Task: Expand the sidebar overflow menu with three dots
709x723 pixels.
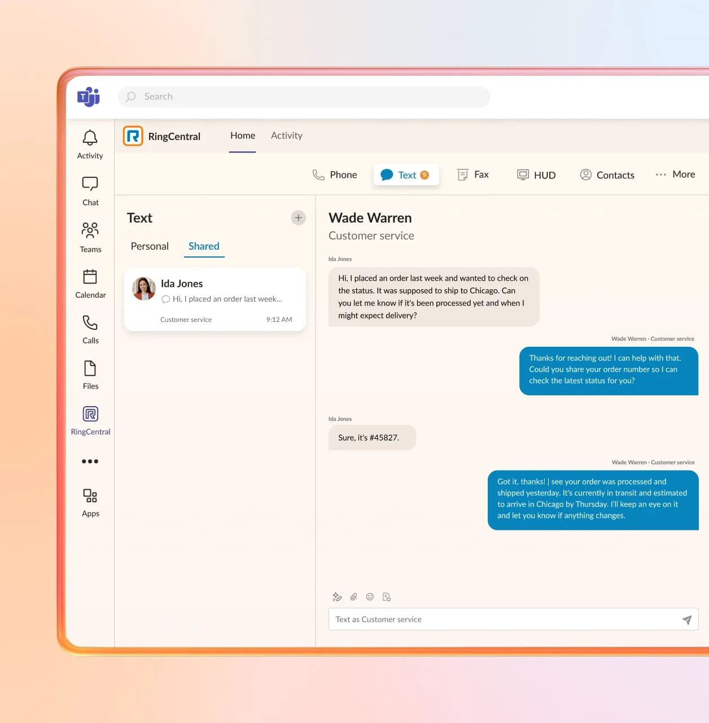Action: pos(90,461)
